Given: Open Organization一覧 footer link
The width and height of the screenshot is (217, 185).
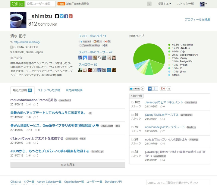Looking at the screenshot, I should (74, 182).
